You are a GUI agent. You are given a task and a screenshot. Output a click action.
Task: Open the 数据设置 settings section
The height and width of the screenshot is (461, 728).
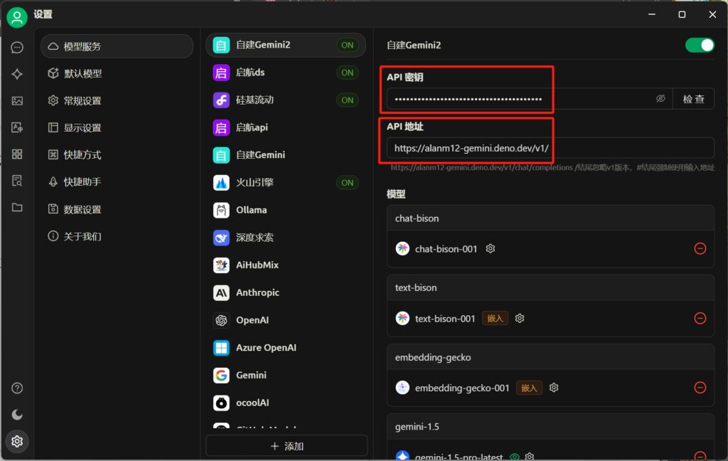click(x=117, y=210)
